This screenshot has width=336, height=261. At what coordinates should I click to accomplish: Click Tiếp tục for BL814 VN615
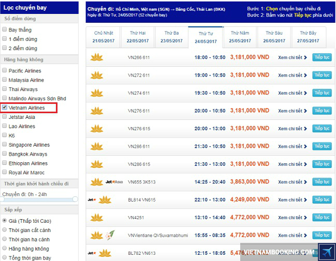322,199
